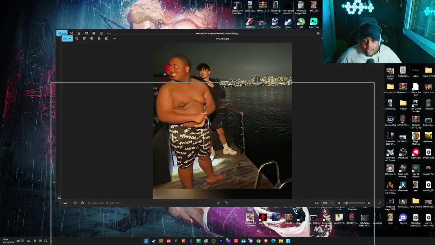
Task: Click the zoom in magnifier in Photos
Action: [x=369, y=203]
